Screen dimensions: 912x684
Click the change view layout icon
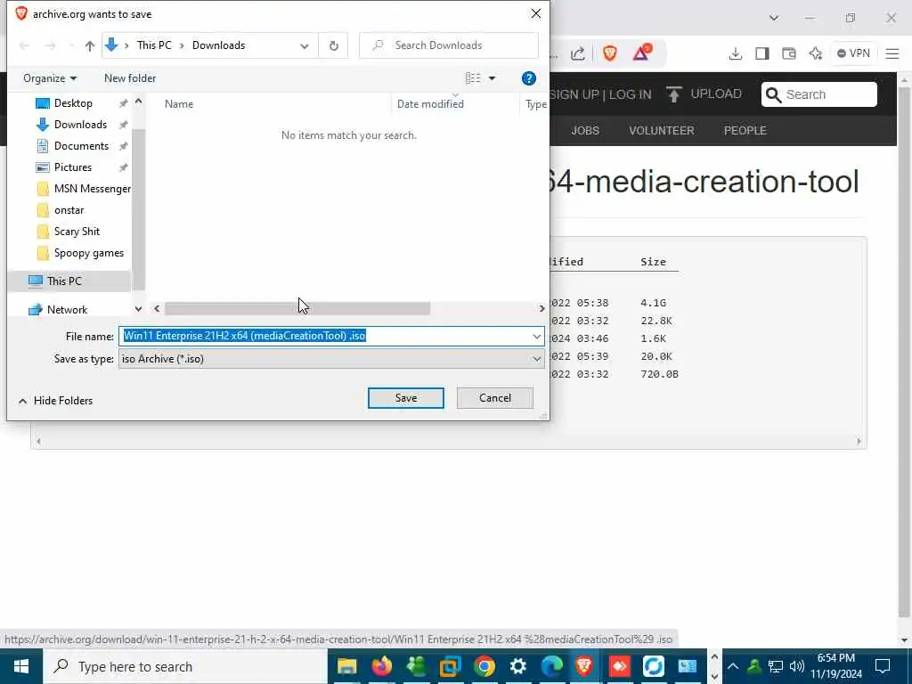(x=473, y=78)
